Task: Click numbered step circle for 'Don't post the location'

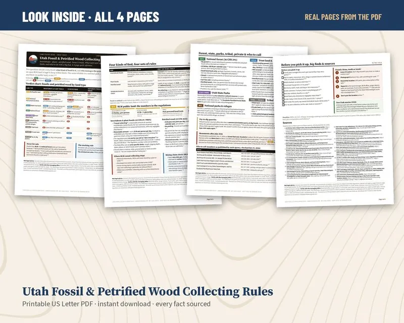Action: 338,96
